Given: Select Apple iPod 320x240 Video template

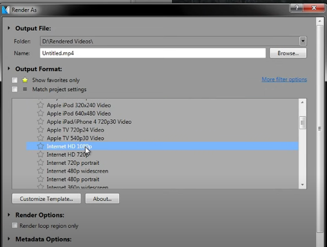Looking at the screenshot, I should click(79, 105).
